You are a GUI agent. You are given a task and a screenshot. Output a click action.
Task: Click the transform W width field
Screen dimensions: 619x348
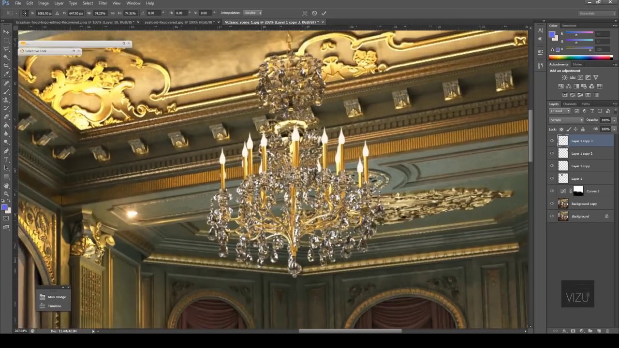coord(100,13)
